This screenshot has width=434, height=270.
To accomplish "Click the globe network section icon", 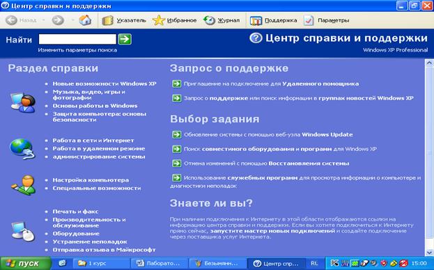I will (x=22, y=149).
